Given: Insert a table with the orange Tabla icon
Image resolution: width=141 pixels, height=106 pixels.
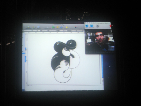Looking at the screenshot, I should click(57, 27).
